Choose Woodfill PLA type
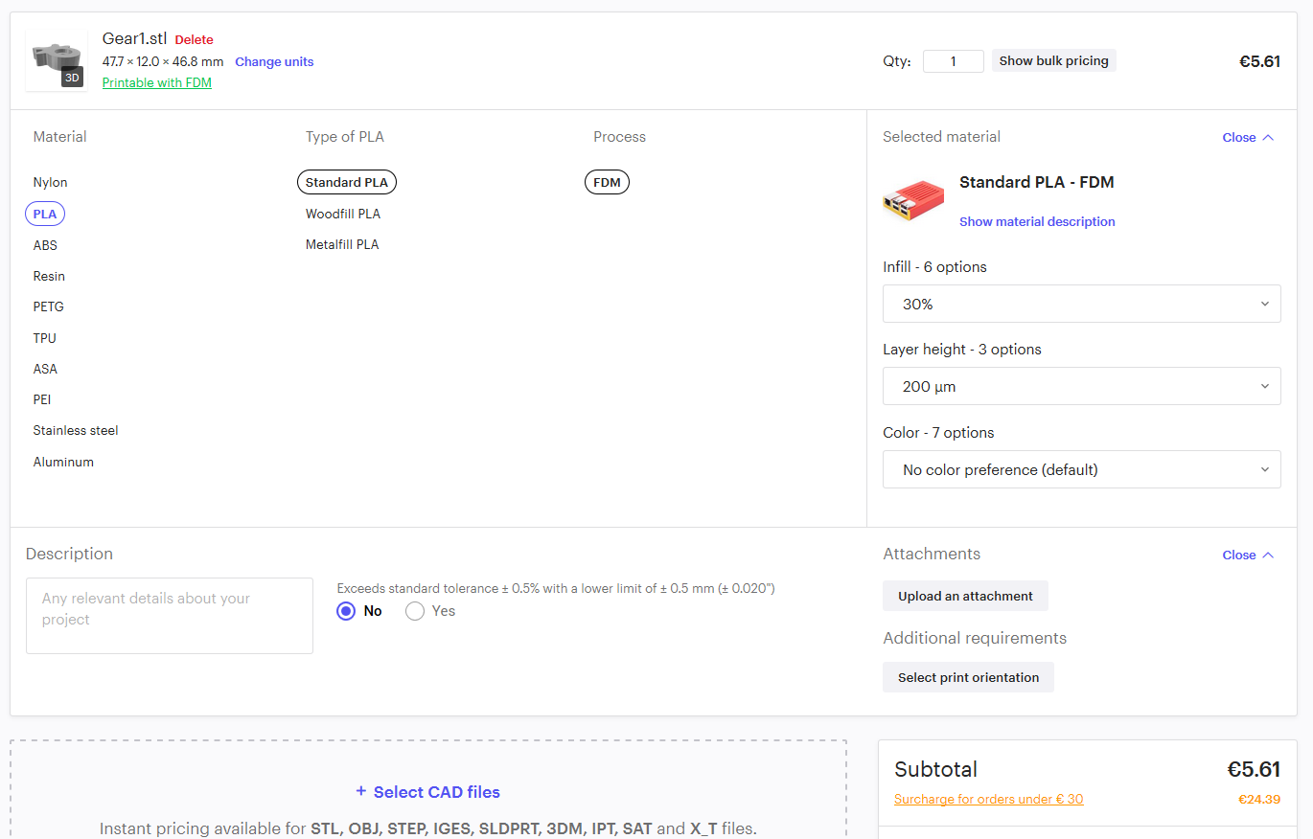 [342, 213]
